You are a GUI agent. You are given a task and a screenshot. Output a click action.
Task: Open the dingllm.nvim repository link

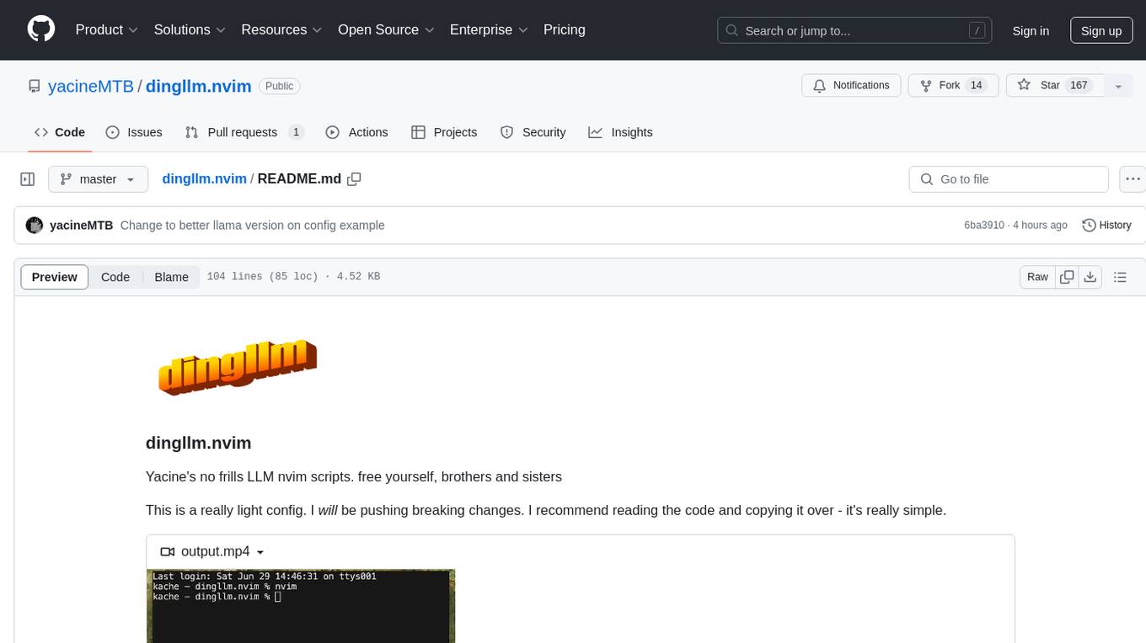pos(199,86)
